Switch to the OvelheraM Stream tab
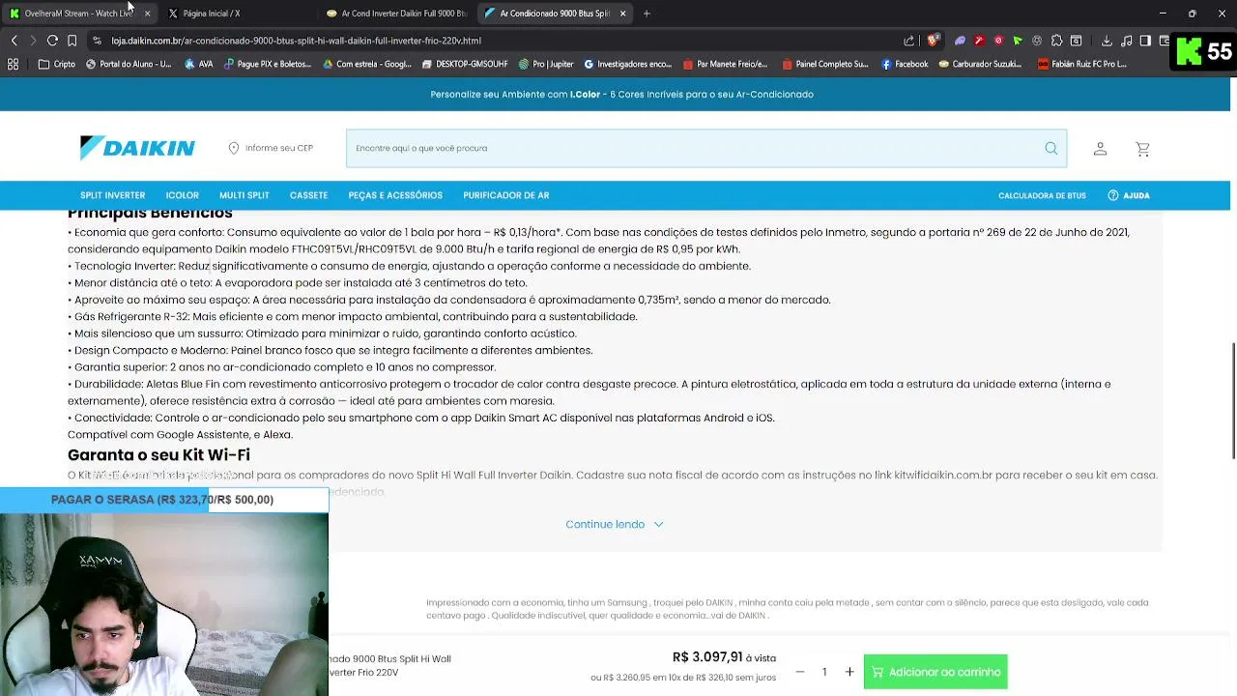1237x696 pixels. pyautogui.click(x=77, y=14)
